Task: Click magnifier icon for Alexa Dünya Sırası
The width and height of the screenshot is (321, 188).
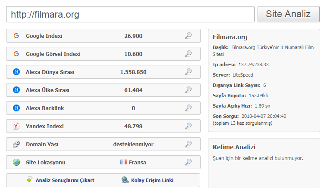Action: pyautogui.click(x=189, y=72)
